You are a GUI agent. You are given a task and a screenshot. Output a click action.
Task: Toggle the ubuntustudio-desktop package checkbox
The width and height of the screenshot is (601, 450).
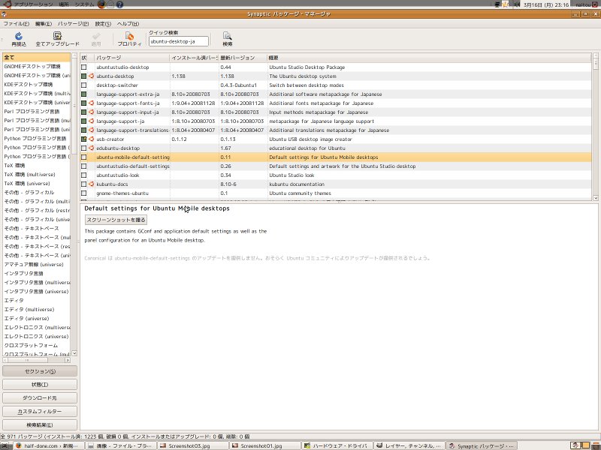(84, 67)
